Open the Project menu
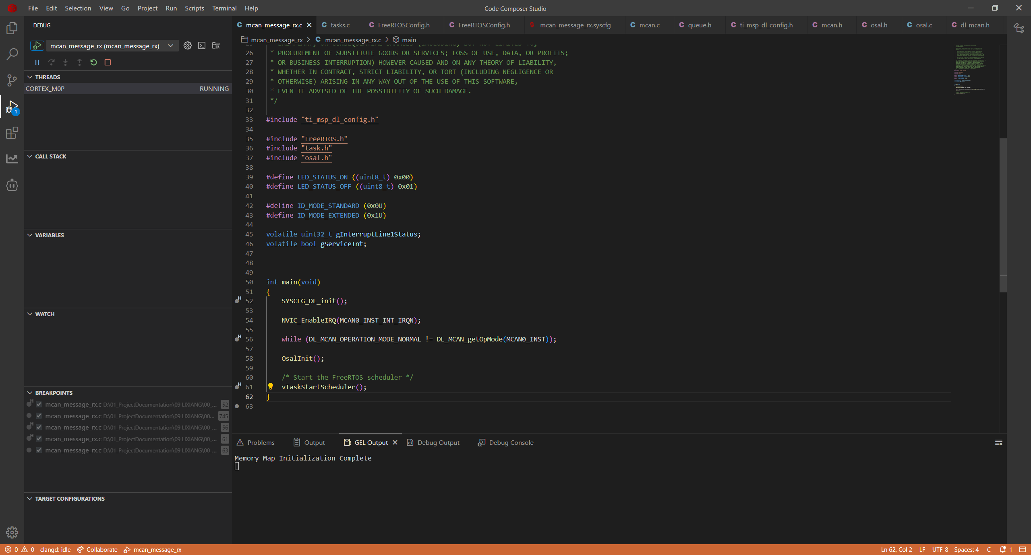 pos(147,8)
